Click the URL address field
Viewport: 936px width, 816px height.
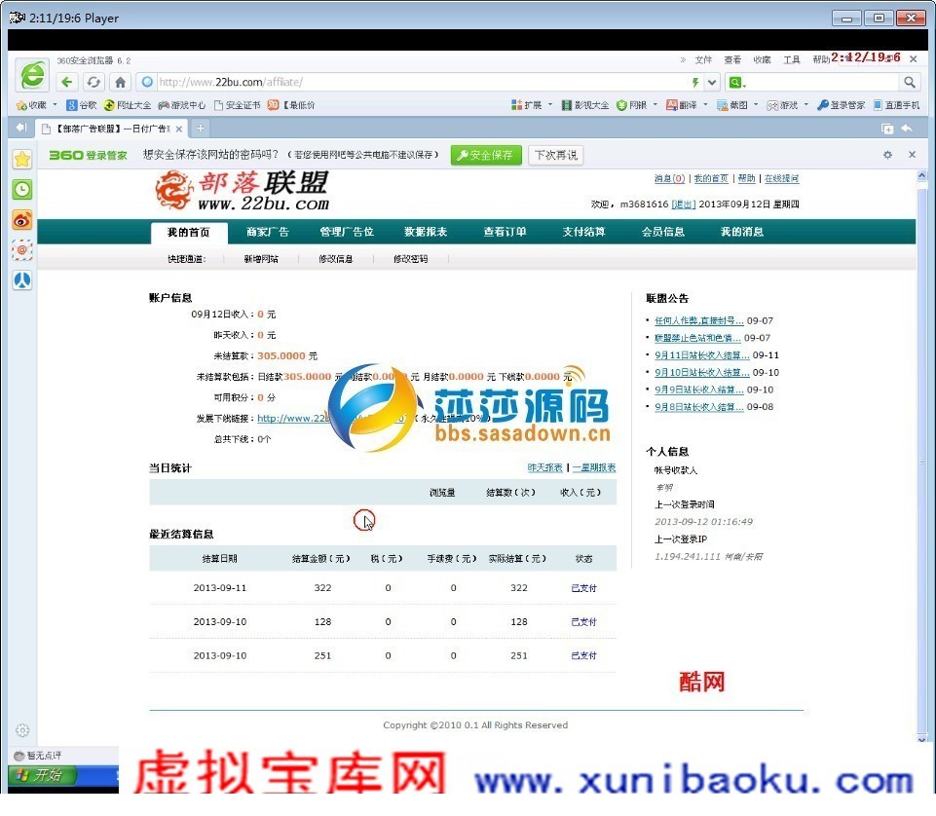tap(418, 82)
